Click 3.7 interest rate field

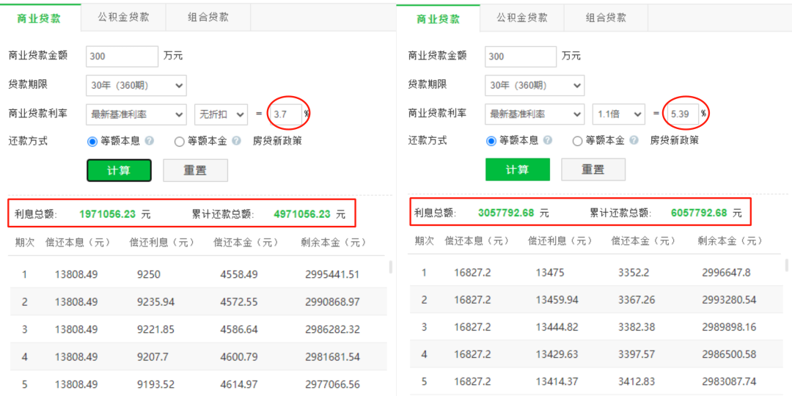(x=285, y=114)
